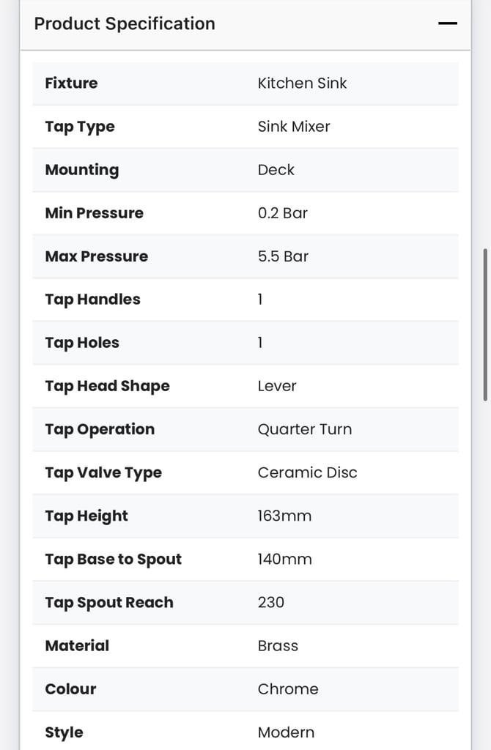Image resolution: width=491 pixels, height=750 pixels.
Task: Collapse Product Specification with minus icon
Action: coord(448,23)
